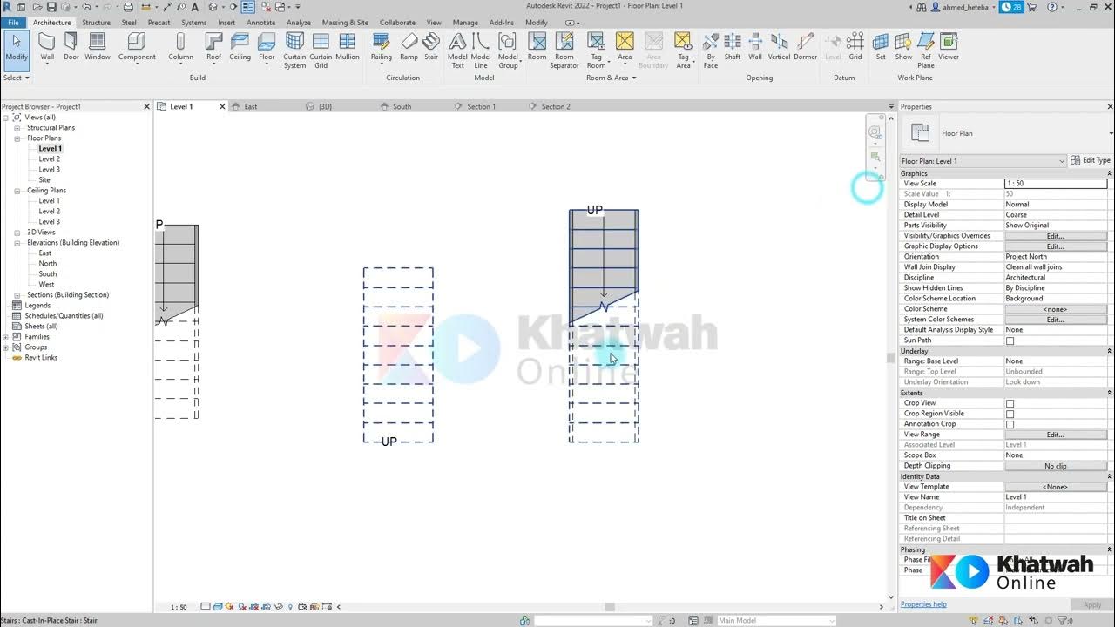This screenshot has width=1115, height=627.
Task: Collapse Elevations (Building Elevation) node
Action: coord(17,243)
